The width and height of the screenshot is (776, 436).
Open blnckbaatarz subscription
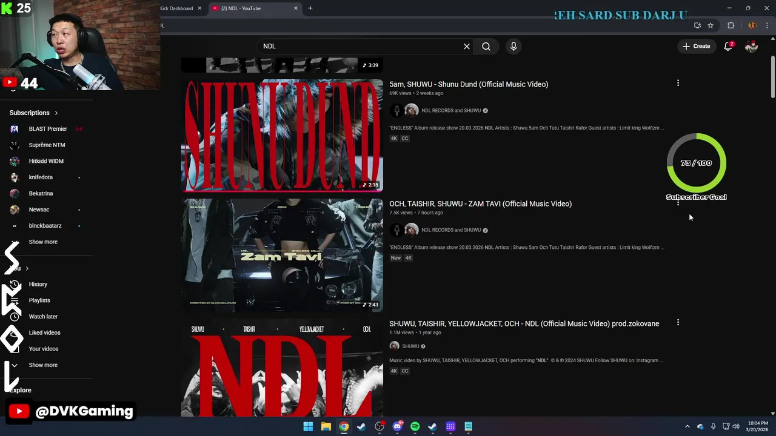[x=45, y=226]
